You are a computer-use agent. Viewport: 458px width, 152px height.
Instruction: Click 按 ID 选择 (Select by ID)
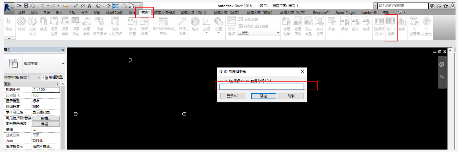click(391, 26)
